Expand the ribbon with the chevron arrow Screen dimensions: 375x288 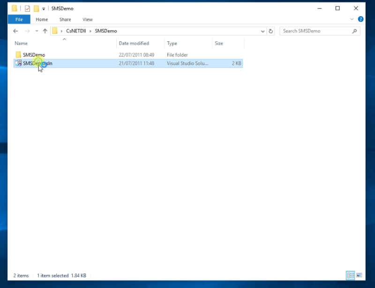click(x=352, y=19)
